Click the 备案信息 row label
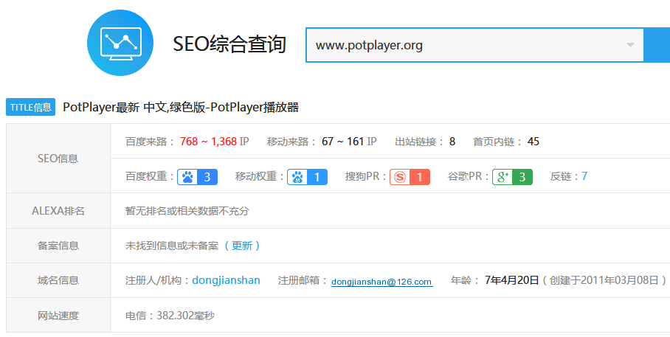The image size is (670, 337). pos(58,246)
